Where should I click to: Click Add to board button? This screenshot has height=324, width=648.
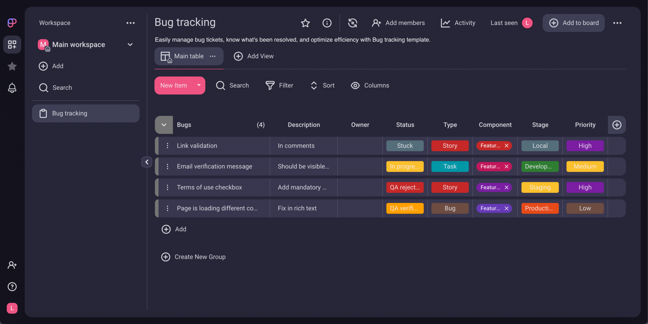pos(573,23)
